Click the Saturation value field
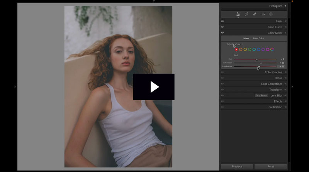This screenshot has width=309, height=172. click(282, 62)
